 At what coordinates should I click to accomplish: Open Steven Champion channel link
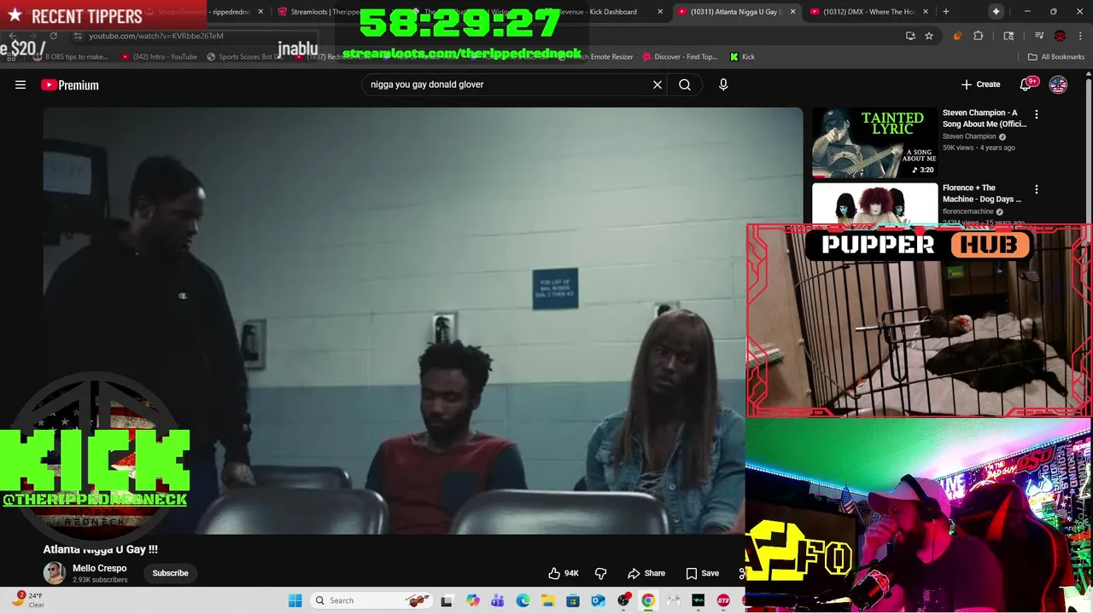click(x=969, y=136)
